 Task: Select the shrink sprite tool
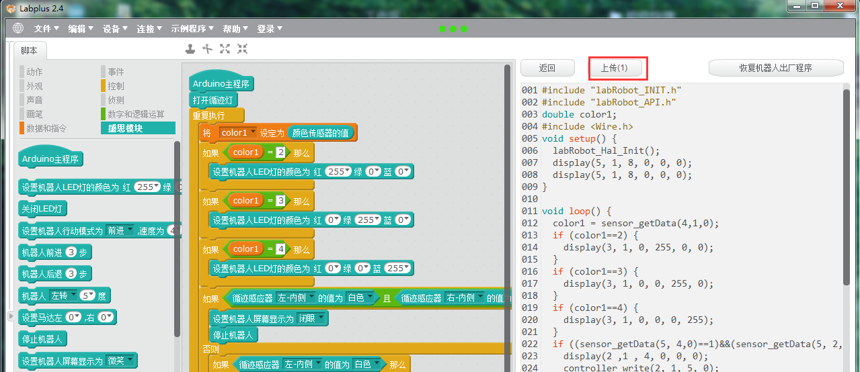[x=243, y=49]
